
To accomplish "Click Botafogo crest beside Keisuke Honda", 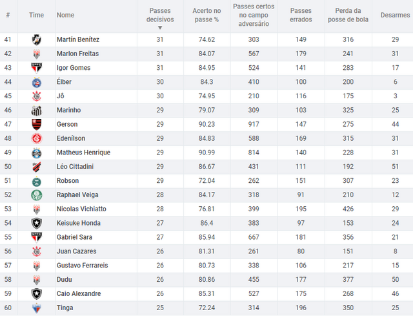I will coord(37,223).
